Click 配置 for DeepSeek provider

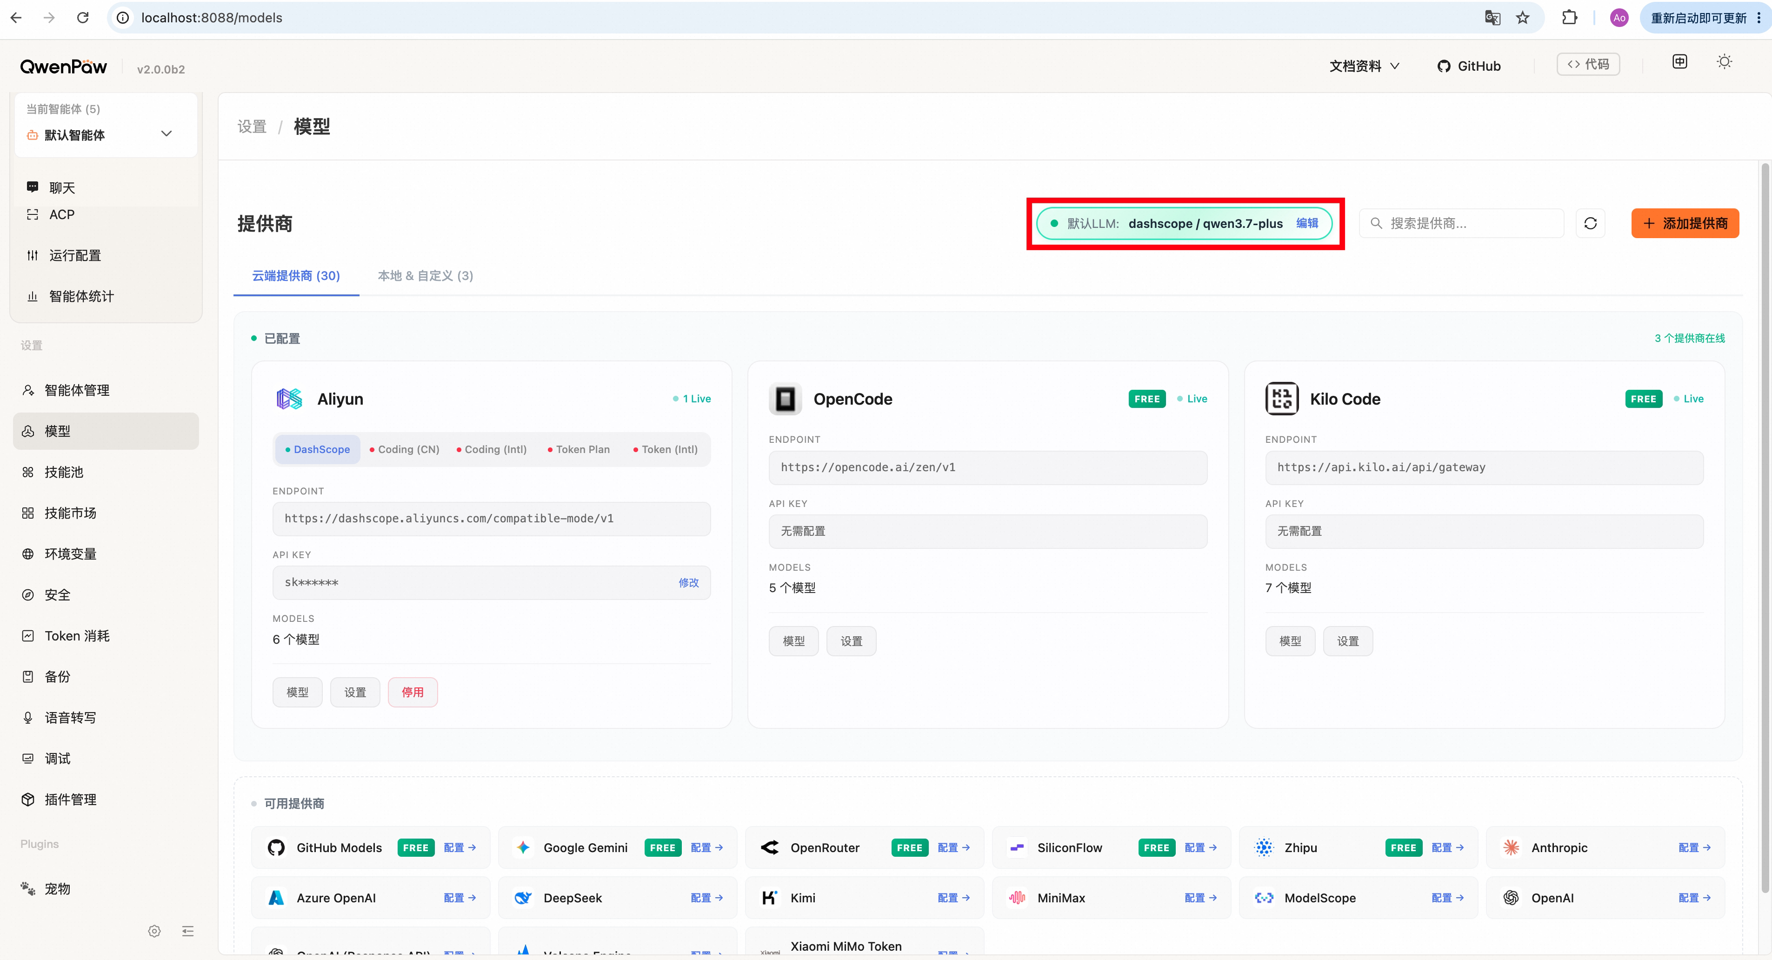click(x=706, y=898)
